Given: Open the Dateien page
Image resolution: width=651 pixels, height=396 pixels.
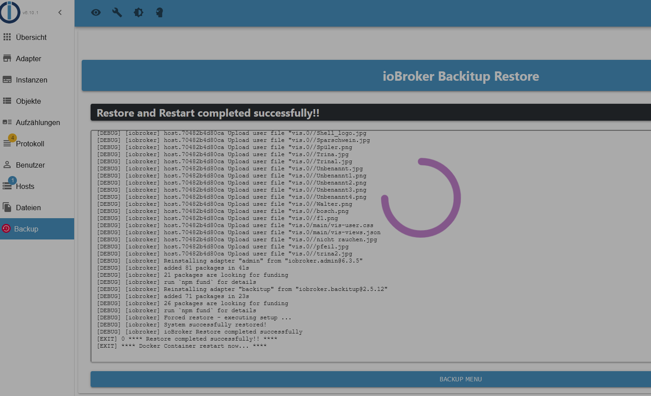Looking at the screenshot, I should (37, 208).
